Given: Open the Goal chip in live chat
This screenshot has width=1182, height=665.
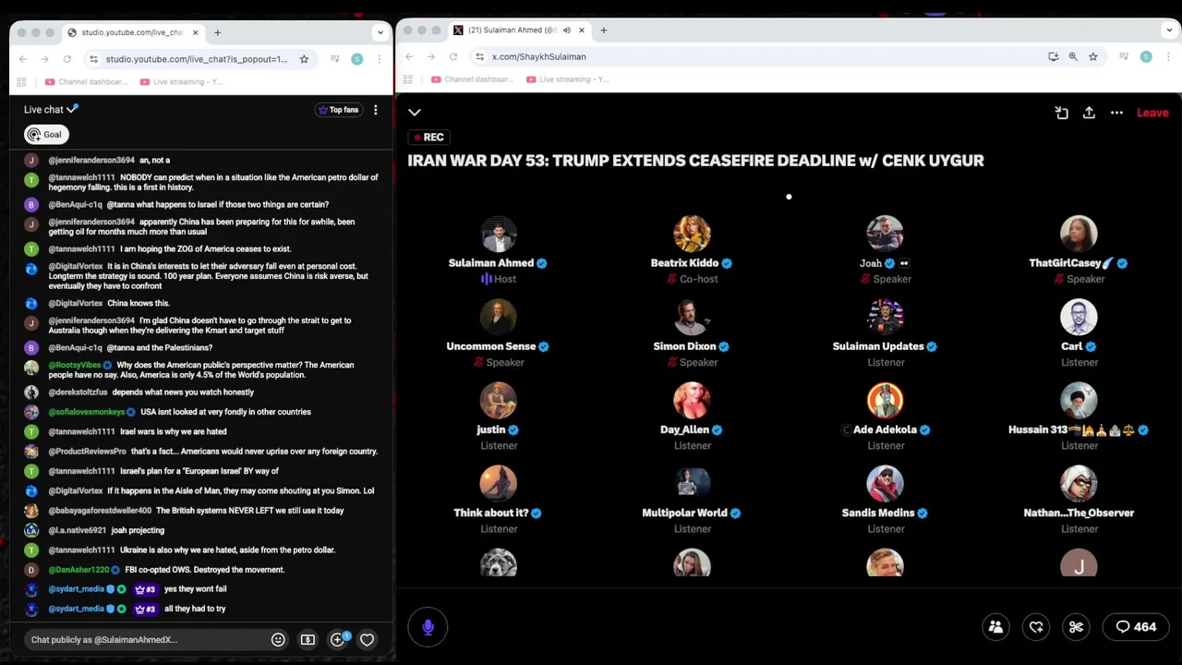Looking at the screenshot, I should point(46,135).
